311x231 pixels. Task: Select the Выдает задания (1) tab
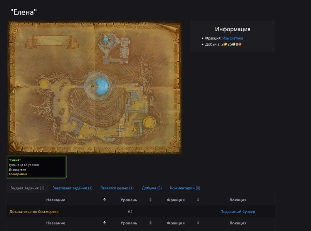(x=27, y=188)
